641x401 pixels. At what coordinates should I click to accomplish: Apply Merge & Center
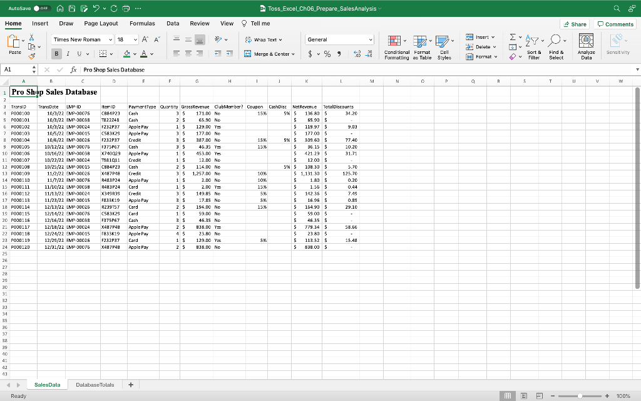(x=269, y=55)
